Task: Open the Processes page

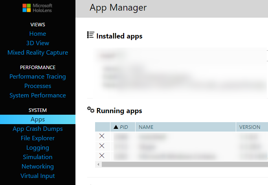Action: [38, 86]
